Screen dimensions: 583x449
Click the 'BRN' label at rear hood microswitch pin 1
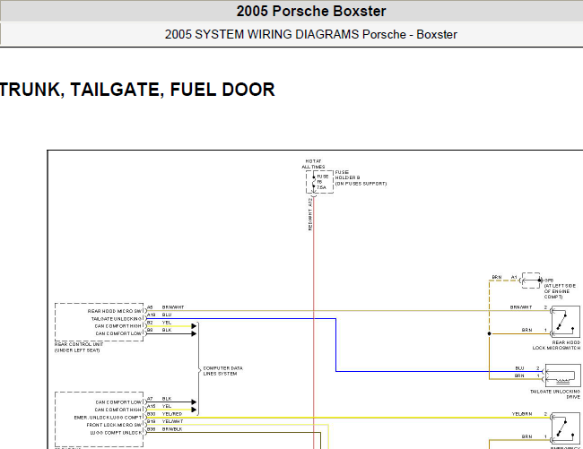pyautogui.click(x=526, y=330)
